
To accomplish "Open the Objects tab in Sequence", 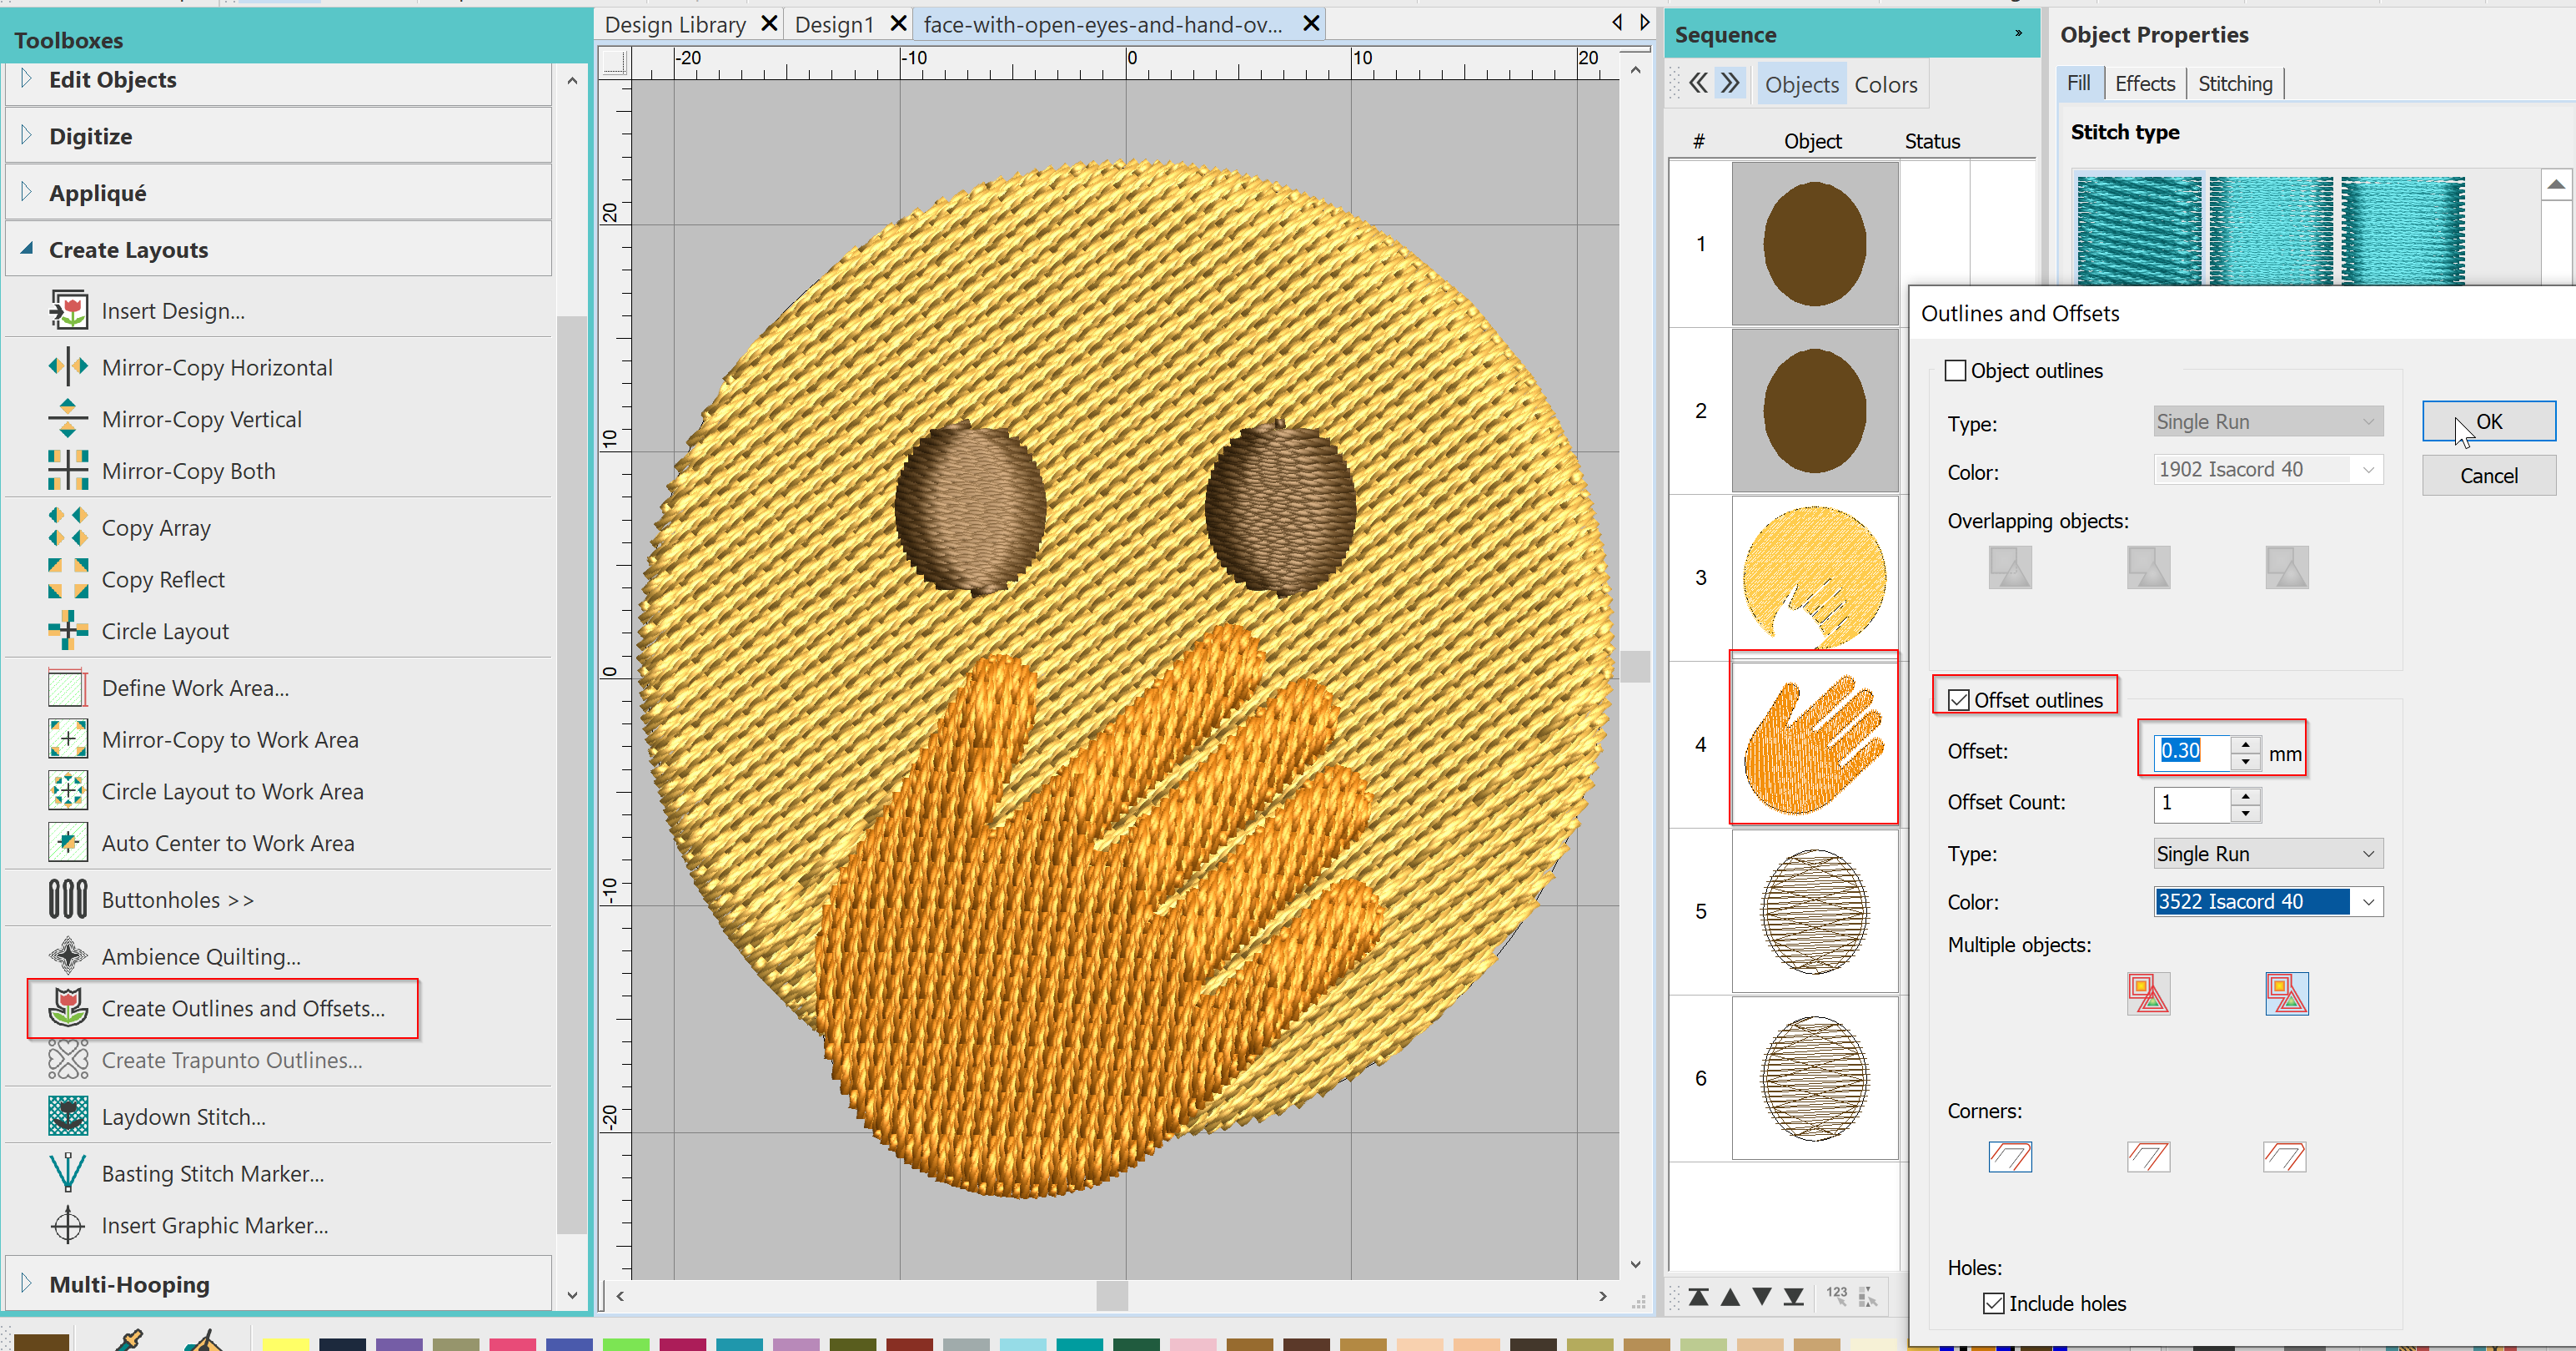I will point(1801,85).
